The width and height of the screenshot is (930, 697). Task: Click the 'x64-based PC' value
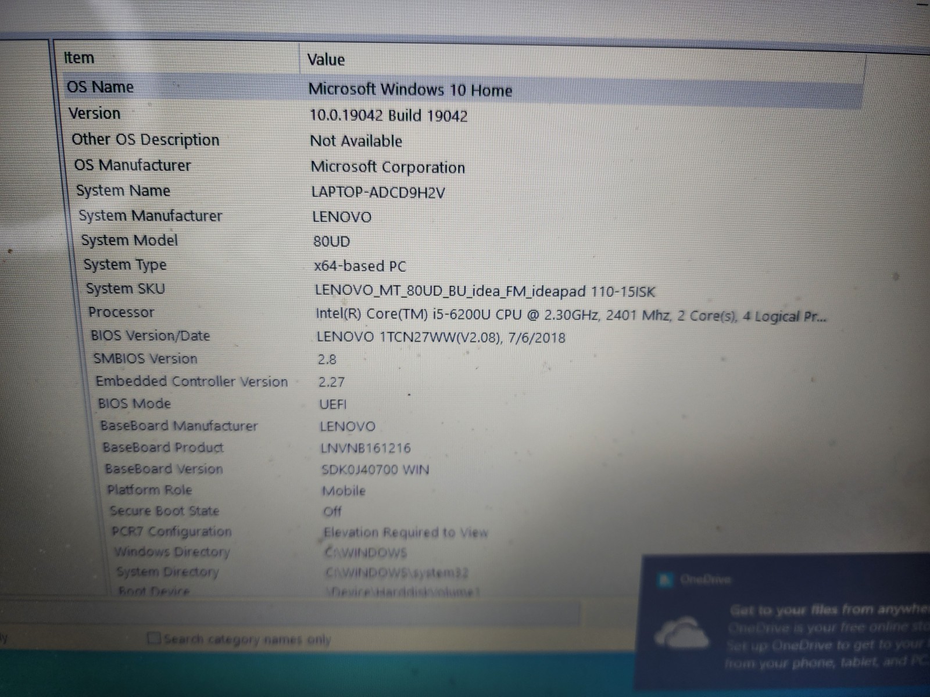[360, 267]
